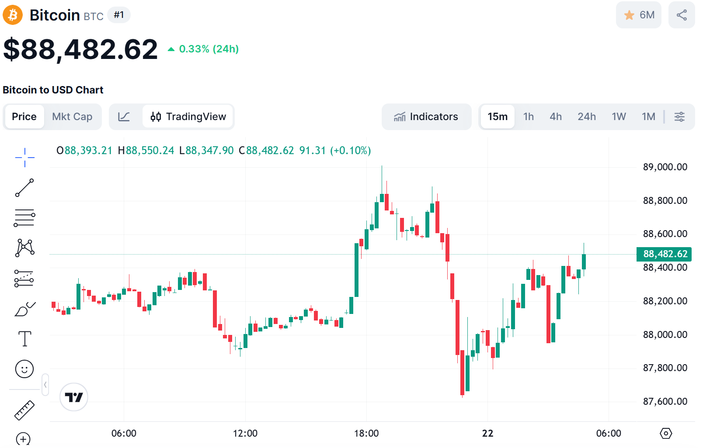The width and height of the screenshot is (703, 448).
Task: Select the crosshair cursor tool
Action: tap(24, 157)
